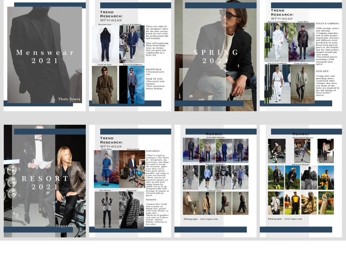Open the Dior Men dark leather coat photo
This screenshot has width=346, height=259.
(x=301, y=42)
